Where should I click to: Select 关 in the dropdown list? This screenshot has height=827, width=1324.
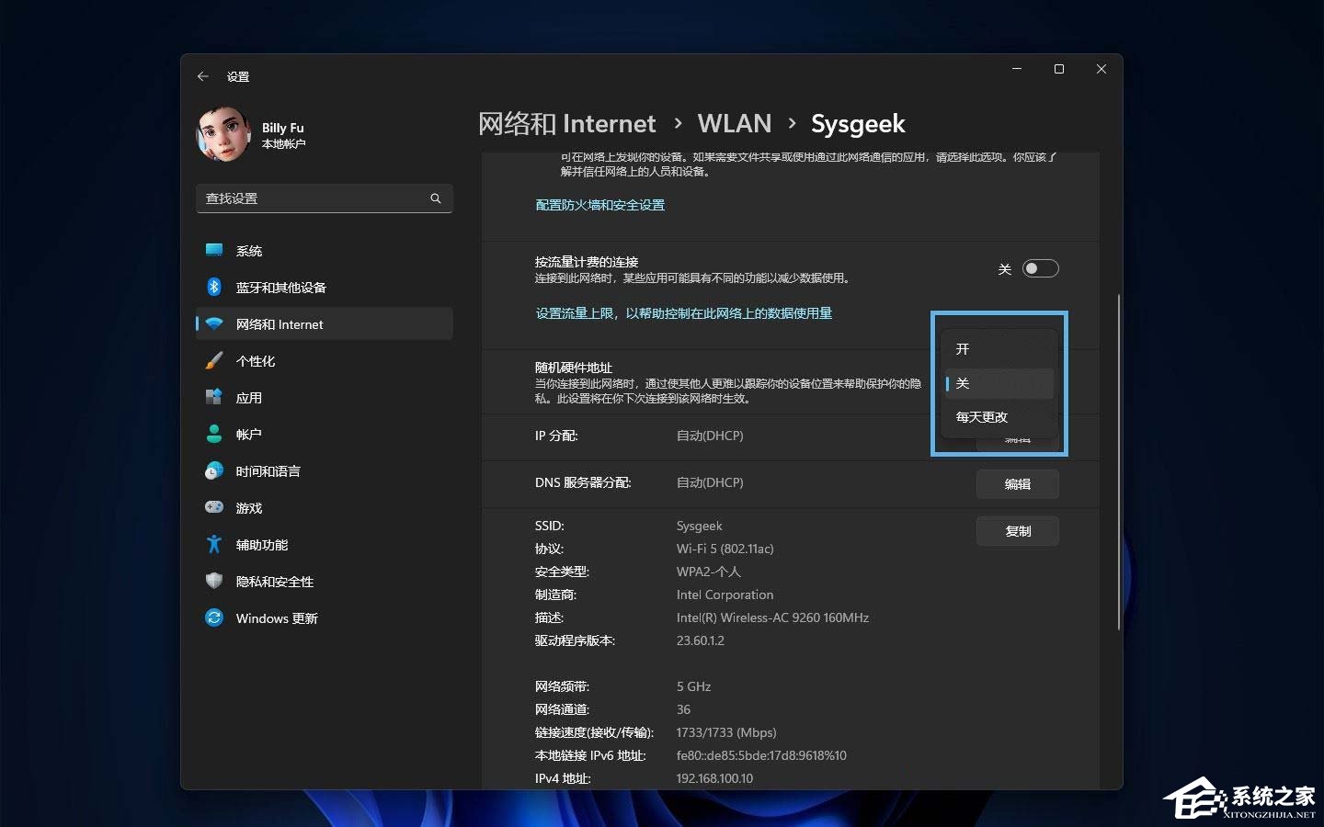[x=963, y=383]
